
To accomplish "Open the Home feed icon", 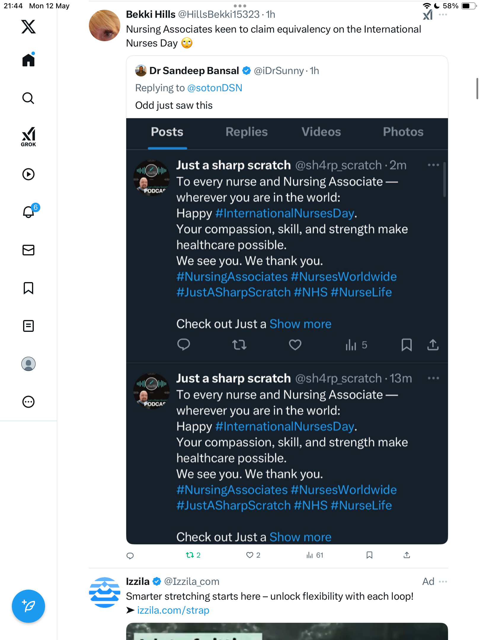I will [x=28, y=60].
